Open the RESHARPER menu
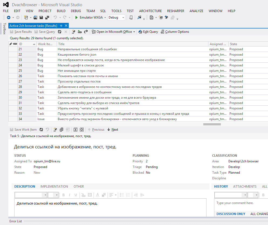The height and width of the screenshot is (225, 268). pos(176,11)
